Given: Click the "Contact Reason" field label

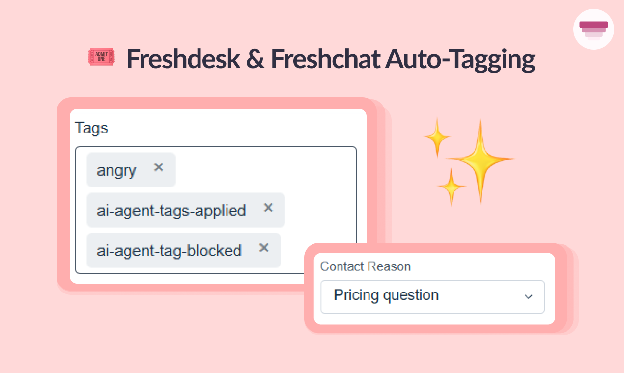Looking at the screenshot, I should tap(365, 266).
